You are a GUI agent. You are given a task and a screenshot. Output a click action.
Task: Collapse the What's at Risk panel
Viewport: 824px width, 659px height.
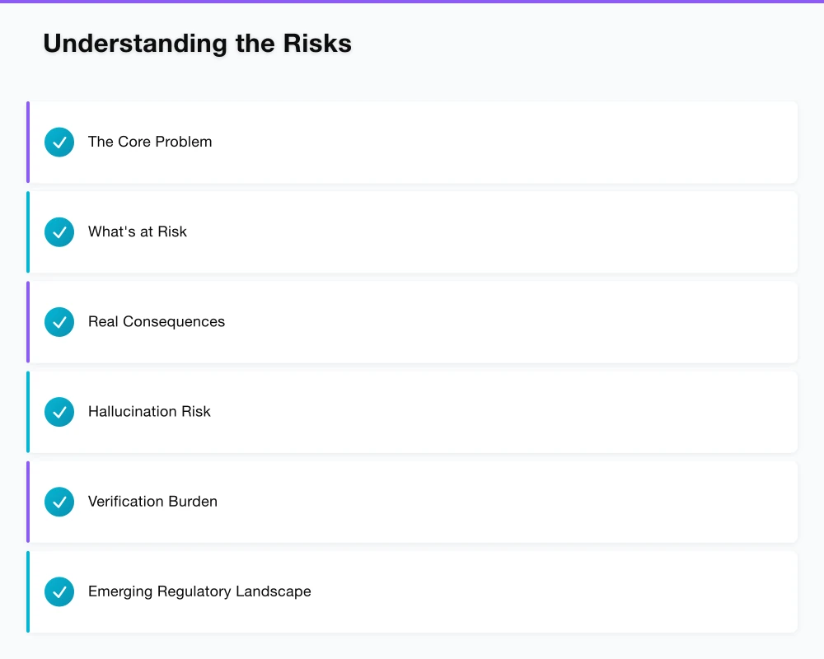[412, 231]
